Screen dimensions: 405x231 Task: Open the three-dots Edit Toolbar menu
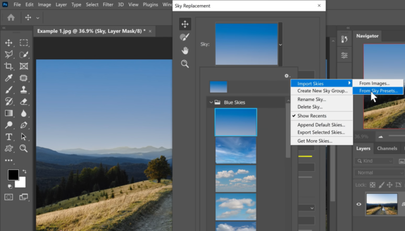point(8,160)
